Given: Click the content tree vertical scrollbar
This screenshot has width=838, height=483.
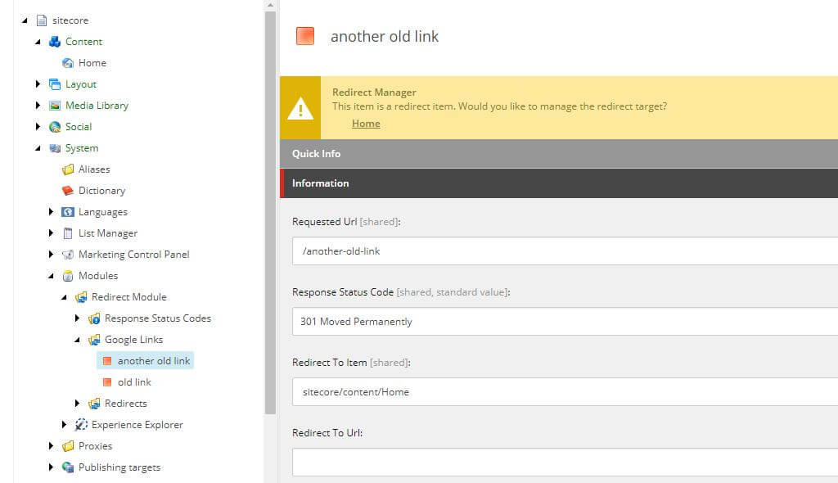Looking at the screenshot, I should (270, 213).
